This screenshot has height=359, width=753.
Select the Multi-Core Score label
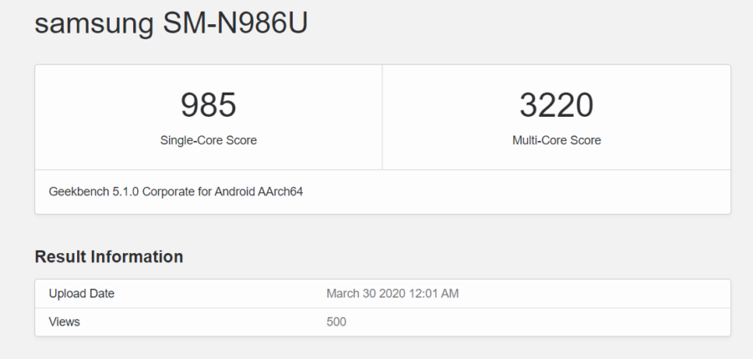(556, 140)
